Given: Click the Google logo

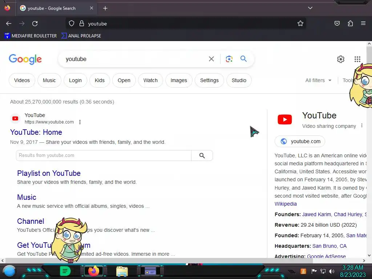Looking at the screenshot, I should tap(25, 59).
